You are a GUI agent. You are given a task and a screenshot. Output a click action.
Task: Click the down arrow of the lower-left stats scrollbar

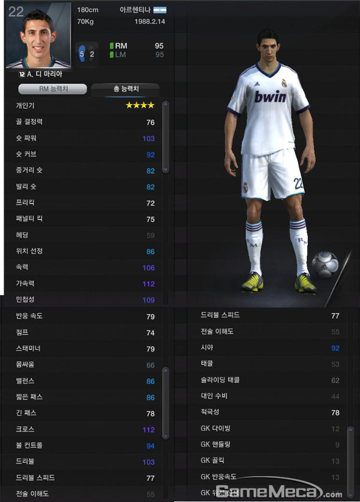click(166, 436)
